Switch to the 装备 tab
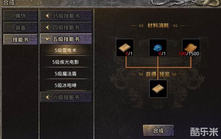Viewport: 221px width, 139px height. (20, 28)
